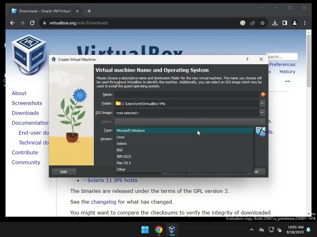The width and height of the screenshot is (317, 237).
Task: Open notifications bell icon
Action: (x=309, y=230)
